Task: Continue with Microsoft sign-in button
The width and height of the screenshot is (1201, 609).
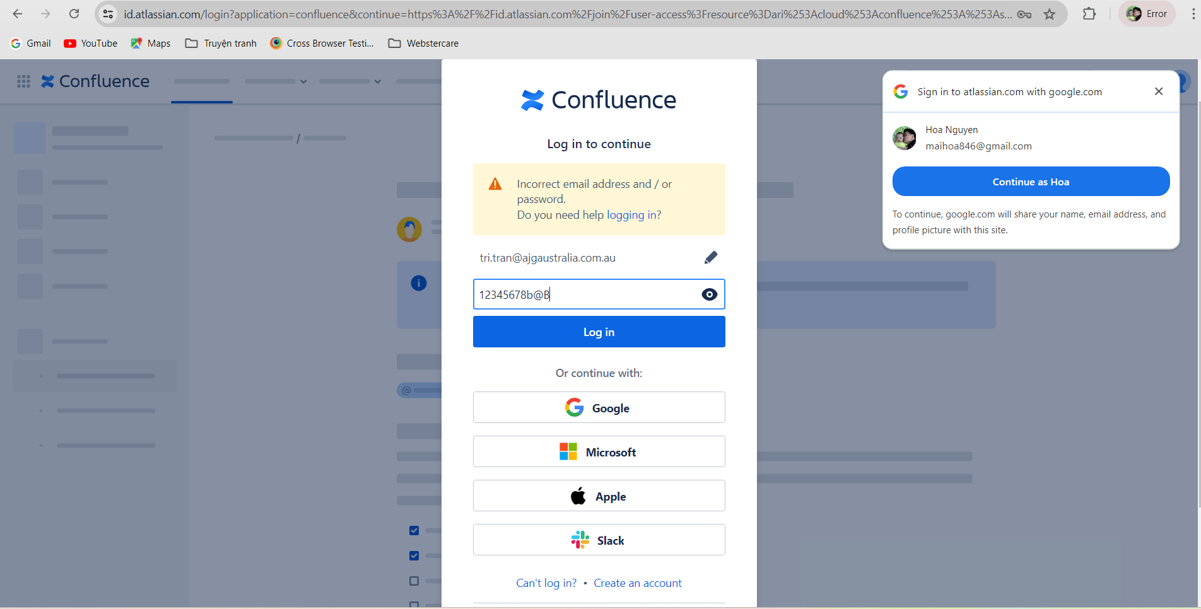Action: [599, 452]
